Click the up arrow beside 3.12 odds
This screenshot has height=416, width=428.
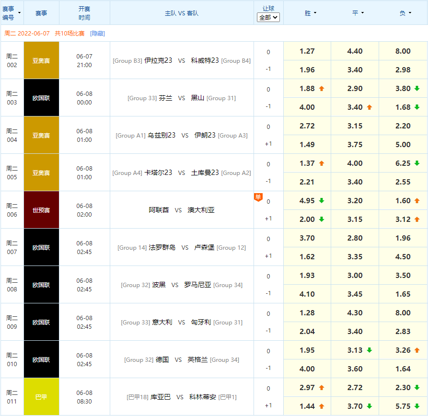[417, 219]
